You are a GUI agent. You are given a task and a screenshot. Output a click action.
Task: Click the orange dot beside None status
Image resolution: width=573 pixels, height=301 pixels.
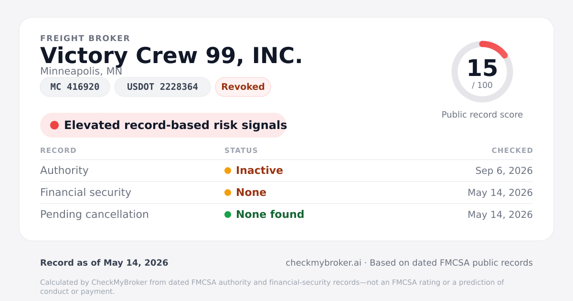coord(228,193)
